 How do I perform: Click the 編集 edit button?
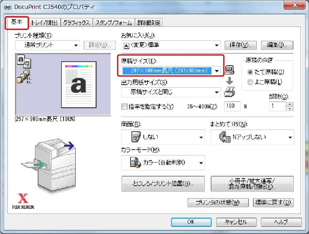point(277,45)
